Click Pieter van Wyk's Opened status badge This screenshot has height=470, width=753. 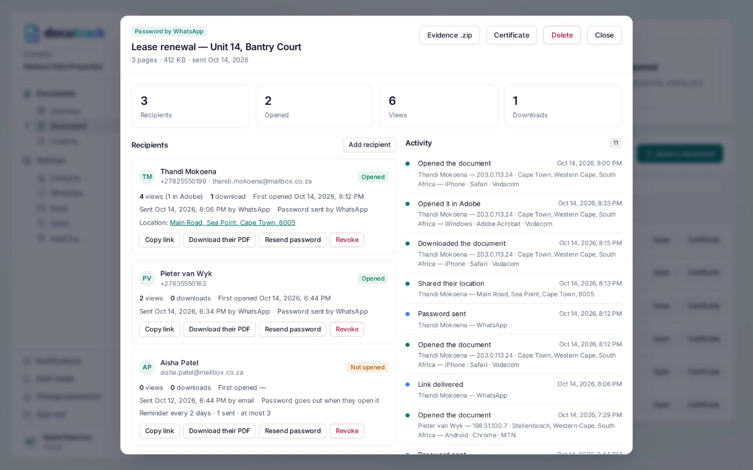click(373, 279)
